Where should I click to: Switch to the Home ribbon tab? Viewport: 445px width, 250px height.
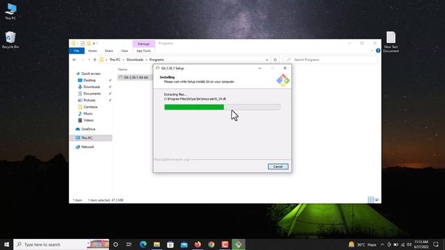tap(92, 51)
